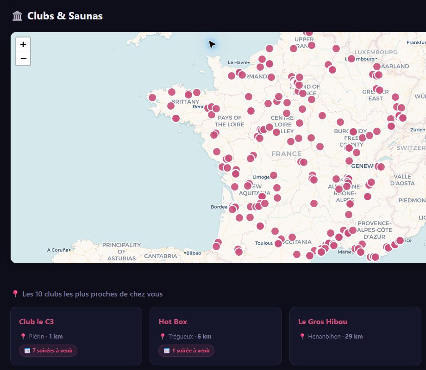
Task: Click the FRANCE label on the map
Action: point(286,154)
